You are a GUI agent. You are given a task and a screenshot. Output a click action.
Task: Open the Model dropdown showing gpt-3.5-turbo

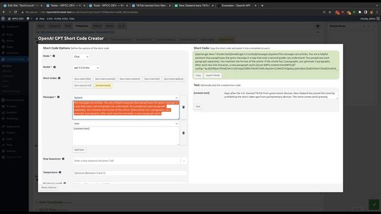point(86,68)
